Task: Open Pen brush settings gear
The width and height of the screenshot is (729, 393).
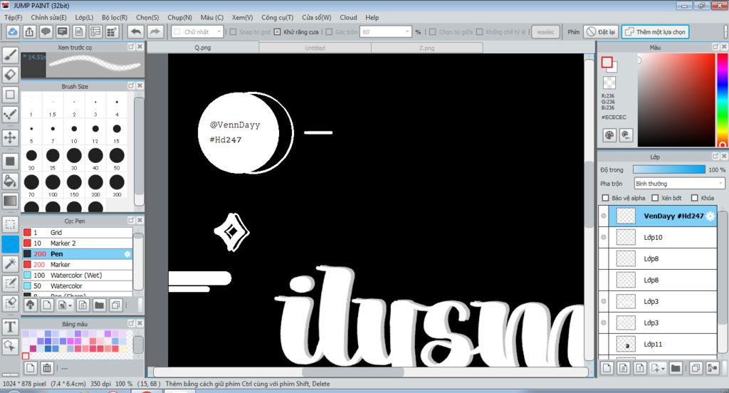Action: (127, 254)
